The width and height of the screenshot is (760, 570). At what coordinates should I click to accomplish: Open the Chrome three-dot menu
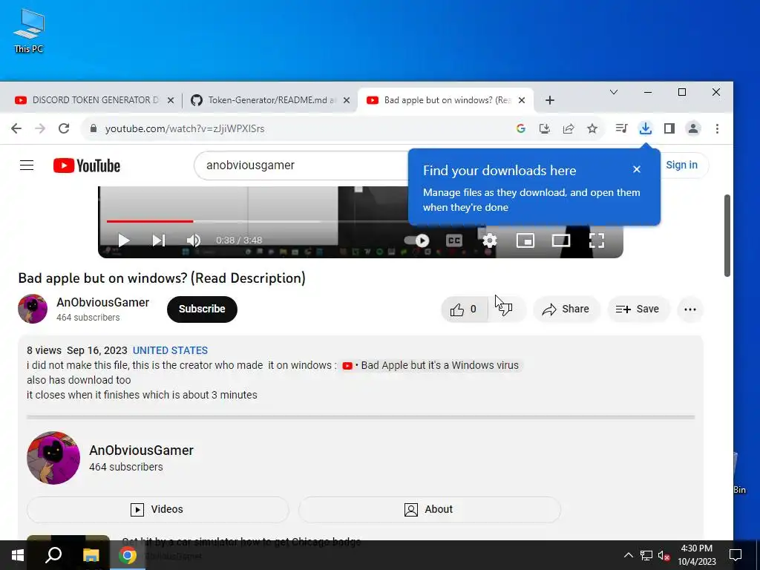718,128
